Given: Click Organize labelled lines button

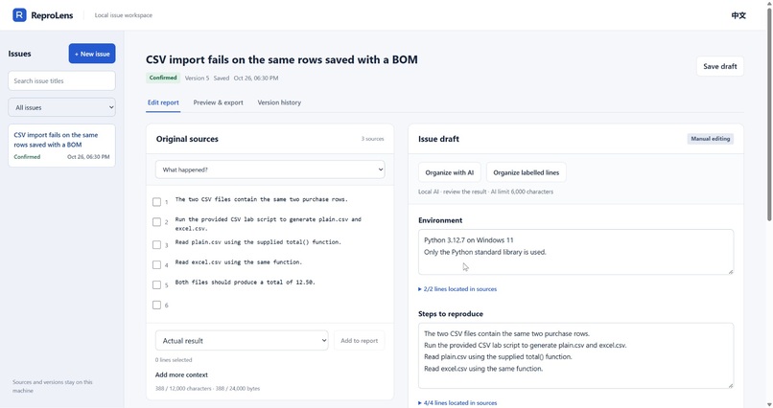Looking at the screenshot, I should (526, 172).
